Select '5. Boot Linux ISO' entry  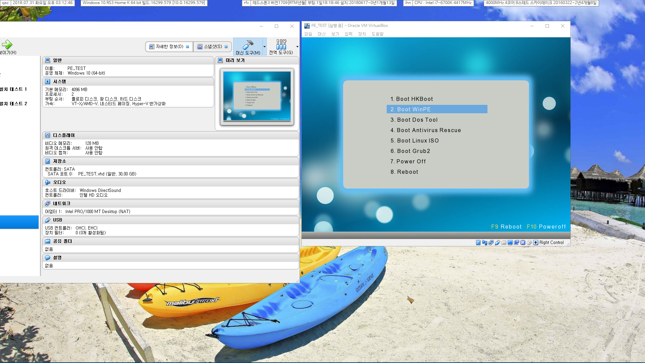(415, 140)
